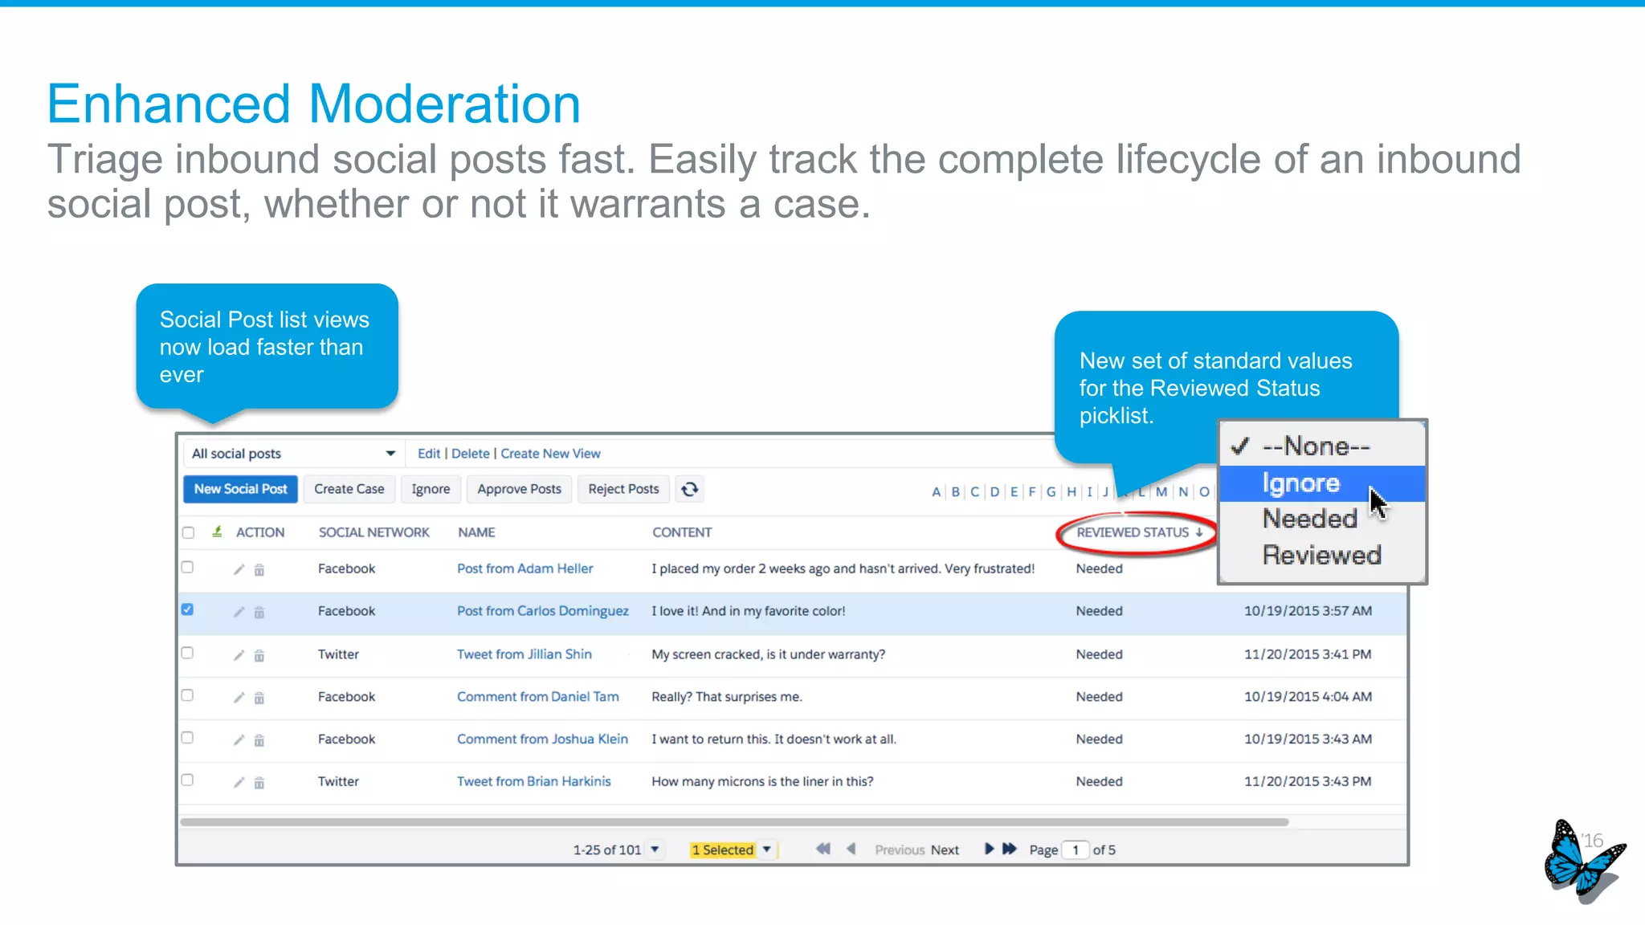Open Post from Carlos Dominguez
The height and width of the screenshot is (925, 1645).
pos(543,611)
